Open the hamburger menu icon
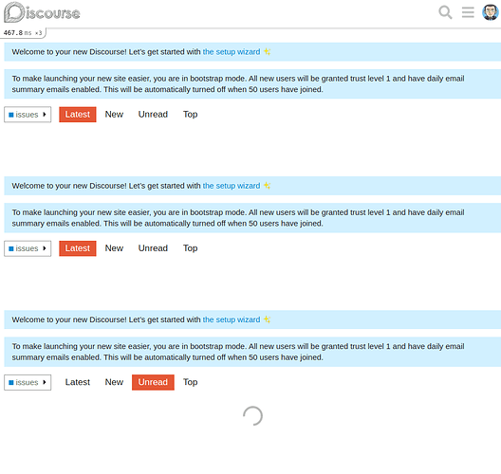This screenshot has height=474, width=501. tap(468, 12)
